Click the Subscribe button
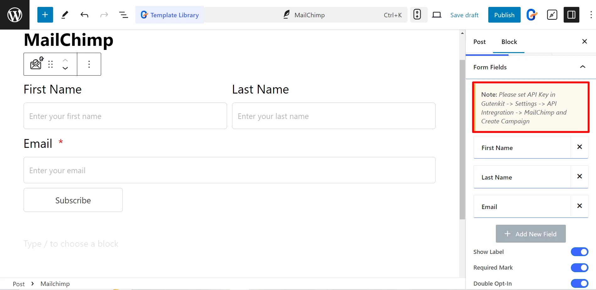This screenshot has width=596, height=290. (73, 200)
